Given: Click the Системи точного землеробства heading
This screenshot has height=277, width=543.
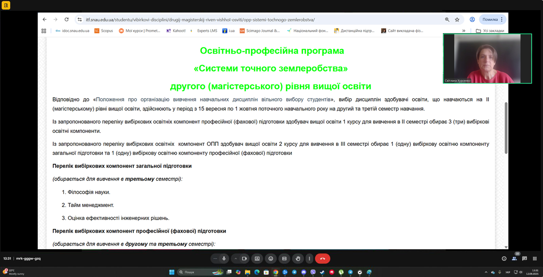Looking at the screenshot, I should pyautogui.click(x=271, y=68).
